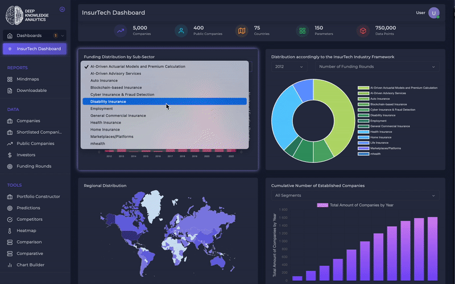Screen dimensions: 455x284
Task: Click the Shortlisted Companies briefcase icon
Action: [x=10, y=132]
